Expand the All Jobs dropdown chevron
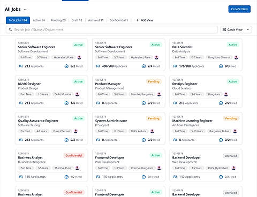The height and width of the screenshot is (197, 257). 25,10
